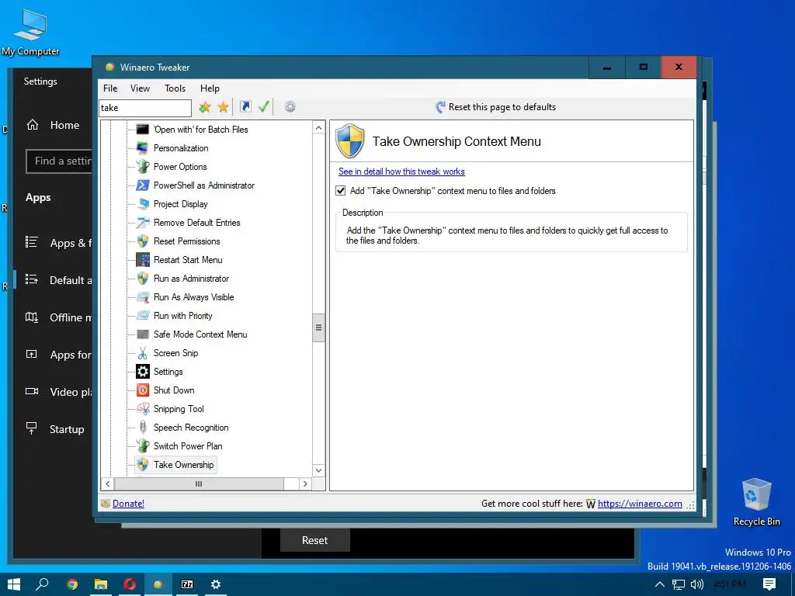This screenshot has height=596, width=795.
Task: Click the Remove Default Entries icon
Action: pyautogui.click(x=143, y=223)
